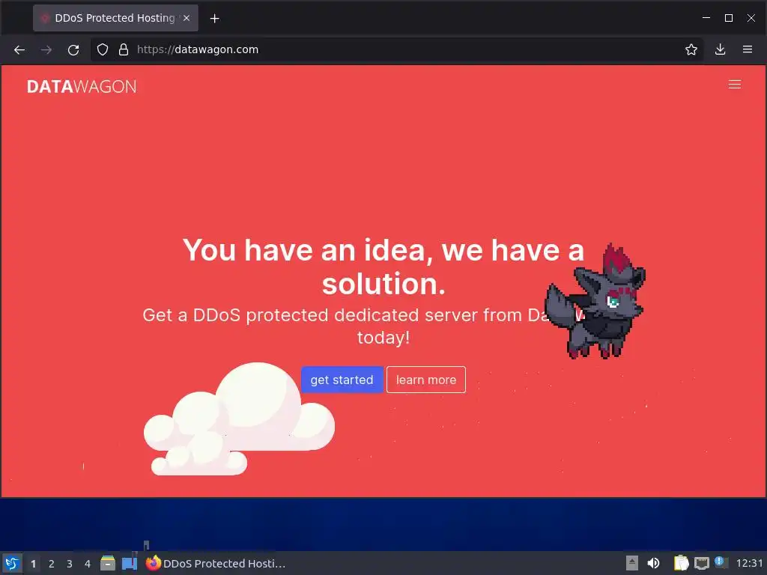The width and height of the screenshot is (767, 575).
Task: Reload the datawagon.com page
Action: pos(73,49)
